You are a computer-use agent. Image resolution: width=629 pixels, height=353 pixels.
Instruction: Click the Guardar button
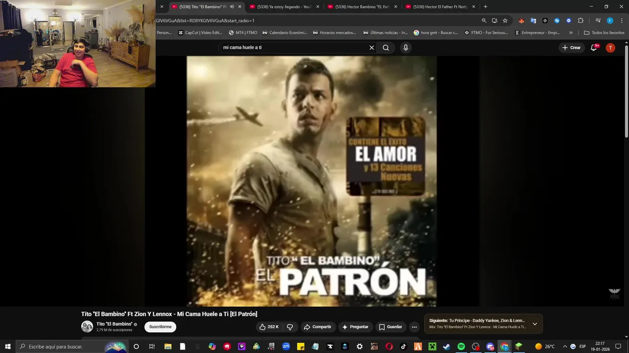(391, 327)
